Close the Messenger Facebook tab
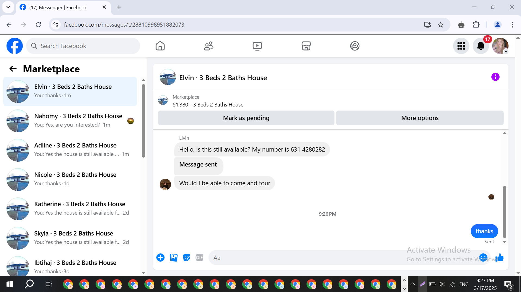 104,7
